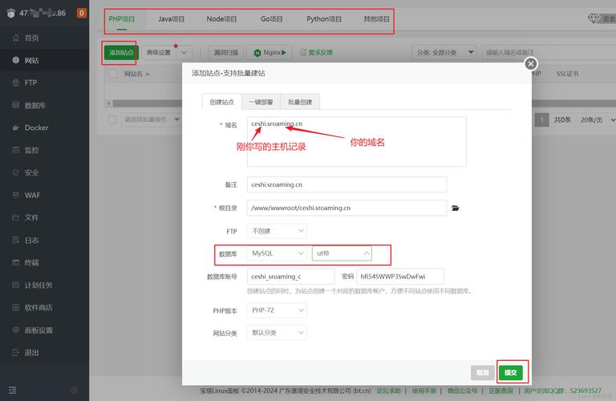The image size is (616, 401).
Task: Click the Nginx status icon button
Action: [270, 52]
